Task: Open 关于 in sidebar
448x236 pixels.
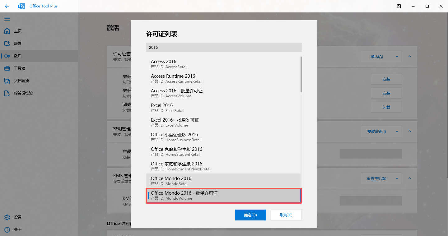Action: 39,230
